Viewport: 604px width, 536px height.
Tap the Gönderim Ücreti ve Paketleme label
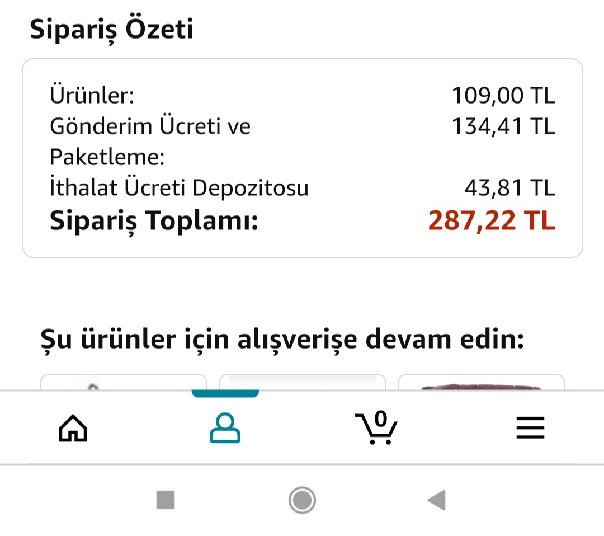150,142
